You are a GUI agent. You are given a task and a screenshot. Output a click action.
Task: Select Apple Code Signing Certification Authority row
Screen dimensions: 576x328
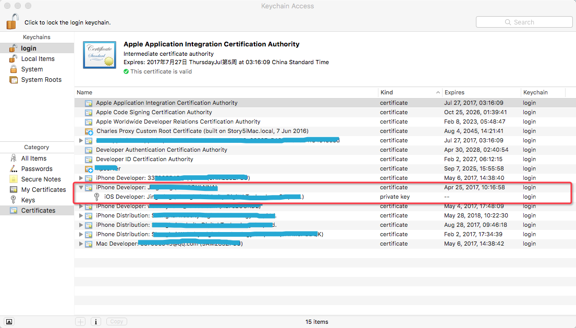[x=325, y=113]
